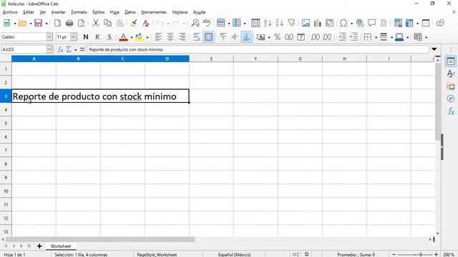Open the Archivo menu
This screenshot has width=458, height=257.
click(x=10, y=12)
